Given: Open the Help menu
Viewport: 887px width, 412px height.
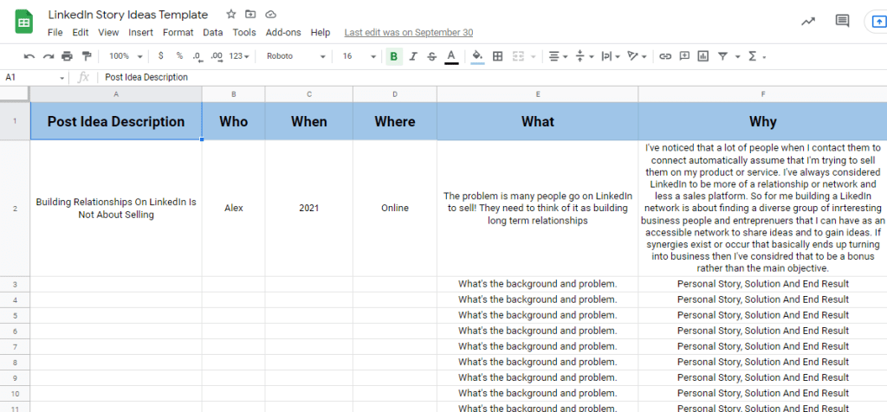Looking at the screenshot, I should (x=320, y=33).
